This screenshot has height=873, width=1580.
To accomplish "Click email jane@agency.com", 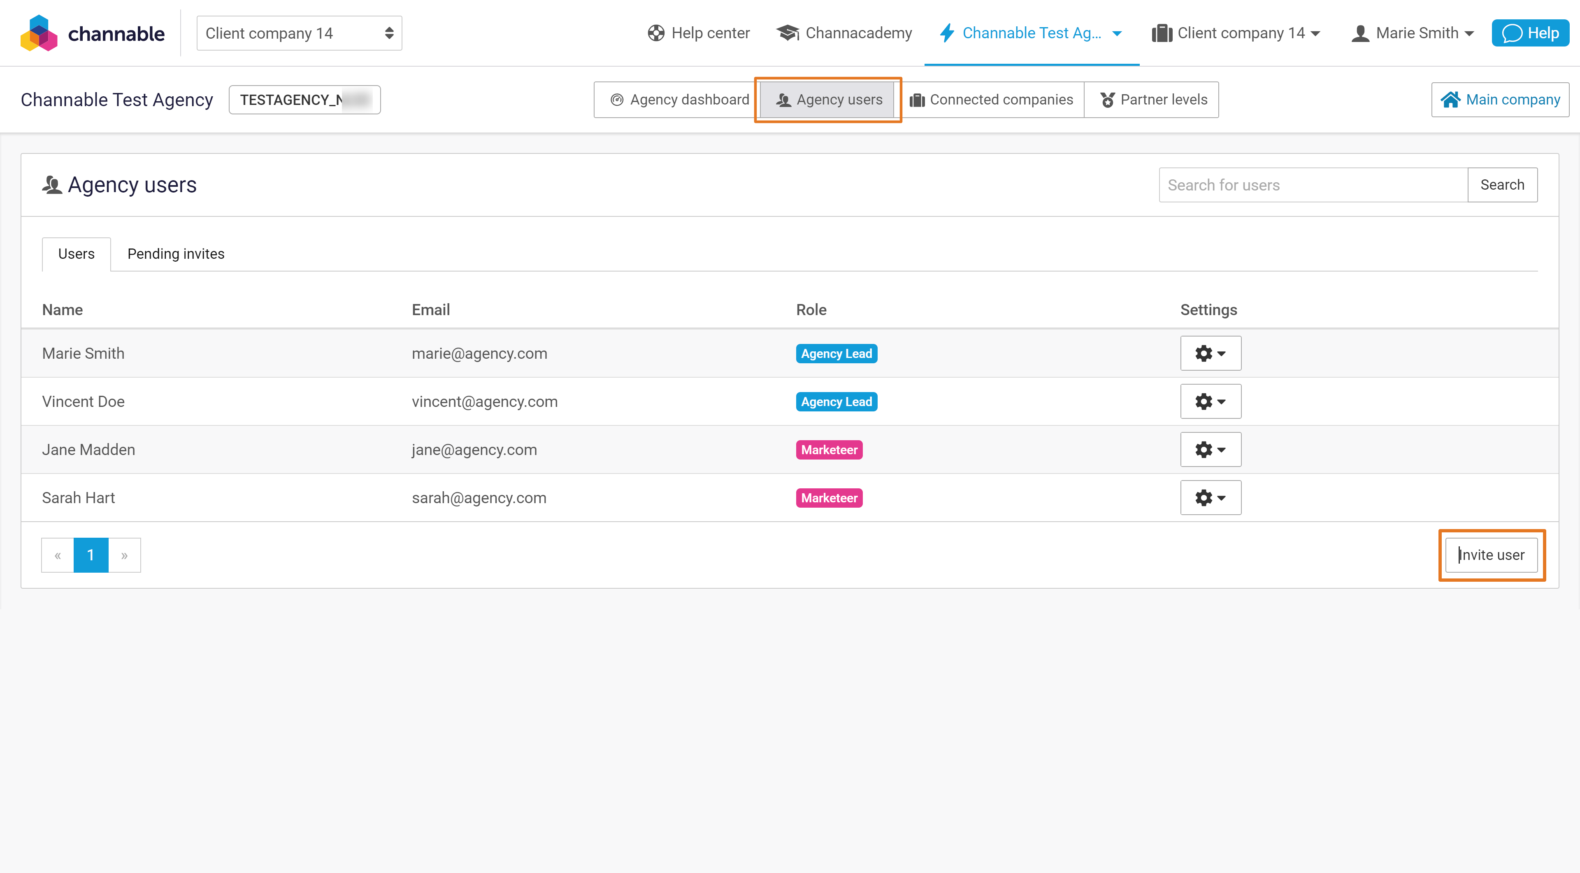I will point(474,450).
